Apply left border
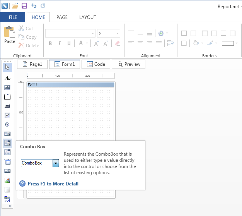 click(x=214, y=33)
